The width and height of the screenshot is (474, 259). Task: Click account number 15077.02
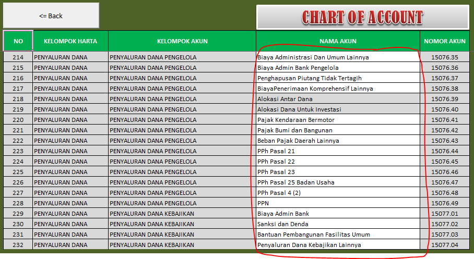[445, 224]
